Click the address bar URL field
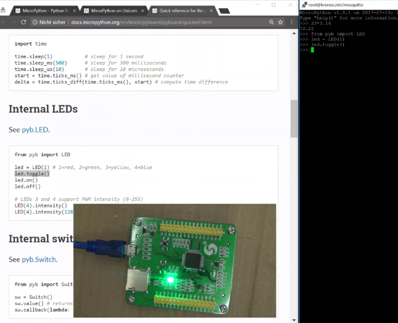Viewport: 398px width, 323px height. pyautogui.click(x=142, y=22)
